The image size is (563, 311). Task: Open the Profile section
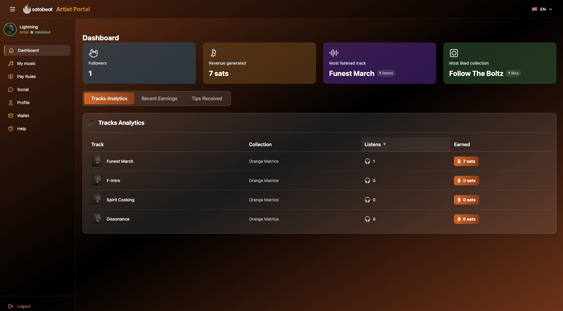(23, 103)
